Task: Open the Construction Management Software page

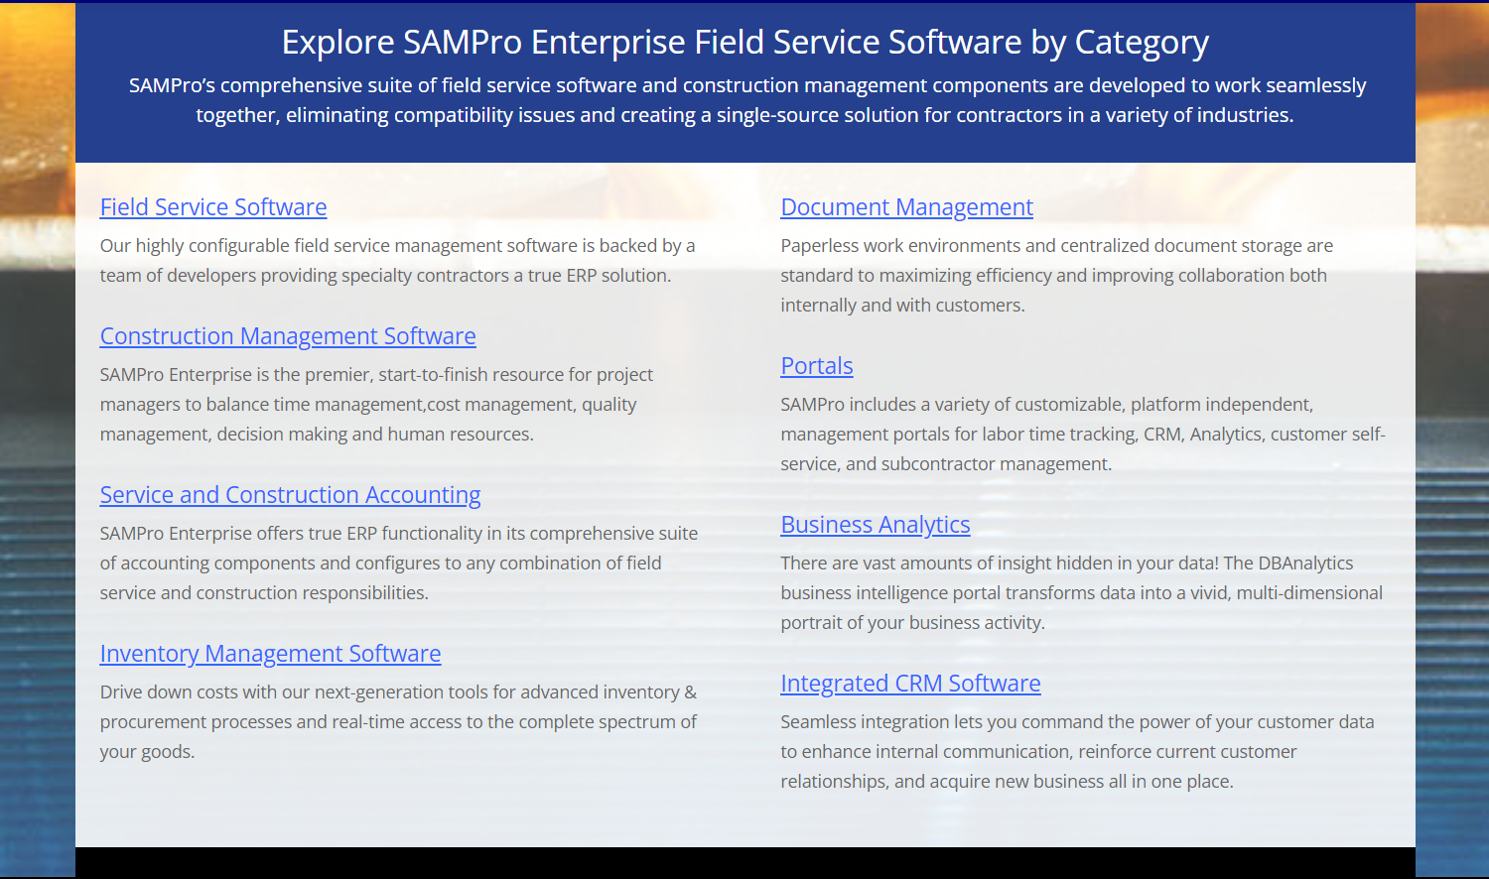Action: (x=288, y=336)
